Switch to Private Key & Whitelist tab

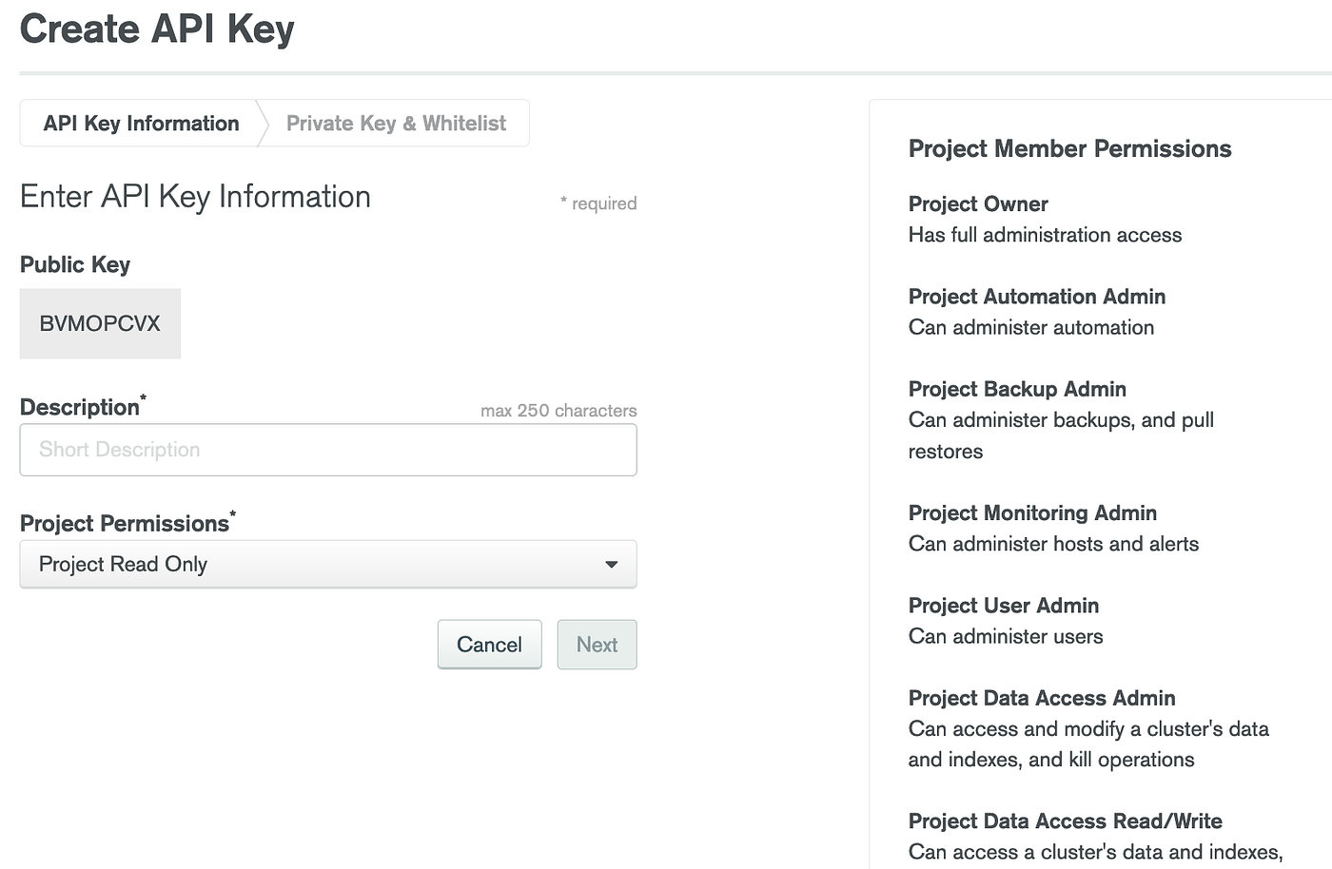click(x=396, y=124)
